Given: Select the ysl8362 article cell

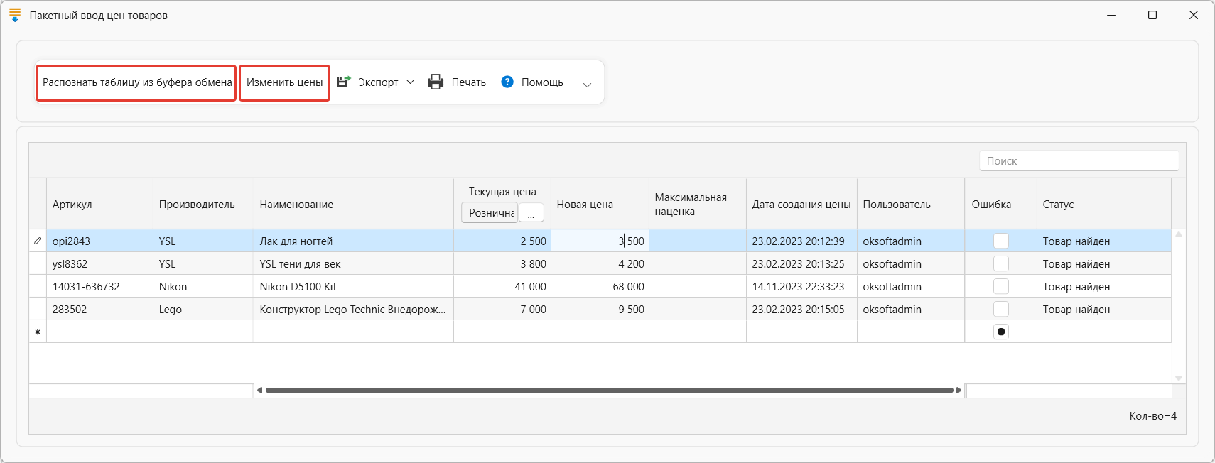Looking at the screenshot, I should click(99, 263).
